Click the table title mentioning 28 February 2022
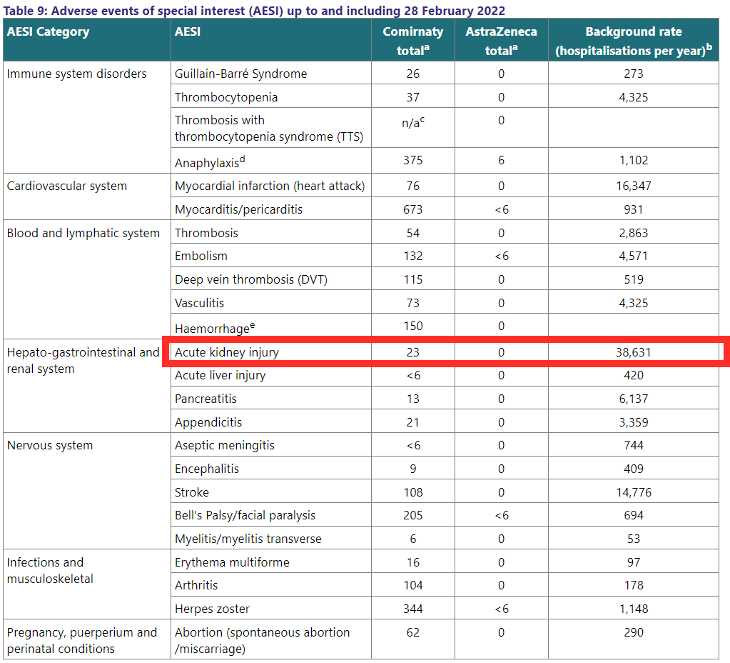Viewport: 730px width, 663px height. point(254,10)
